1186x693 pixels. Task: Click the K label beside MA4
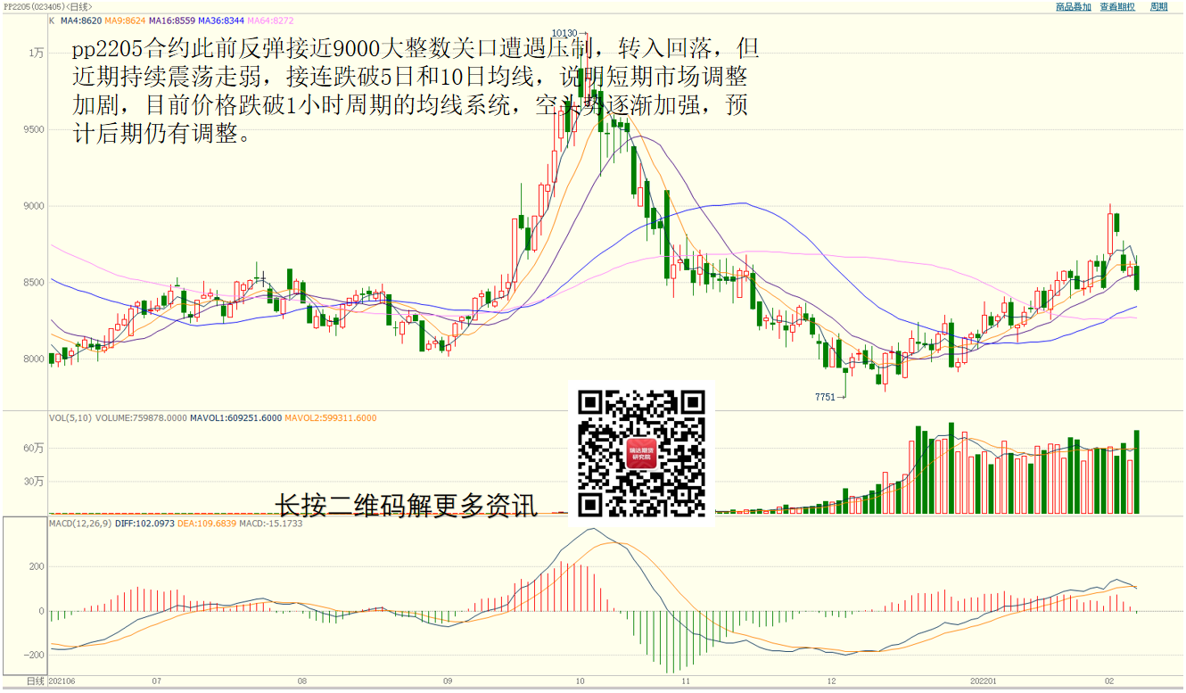pyautogui.click(x=52, y=20)
